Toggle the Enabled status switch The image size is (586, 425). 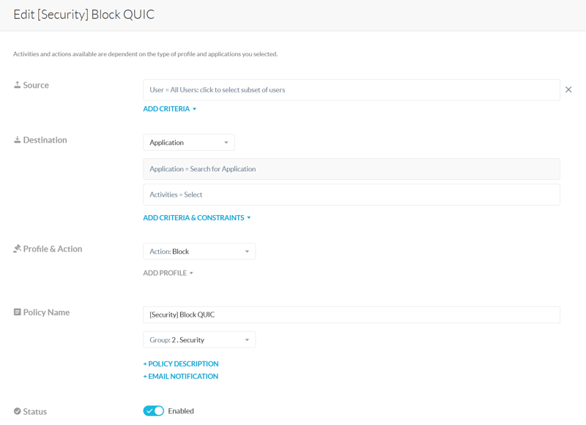[x=153, y=411]
